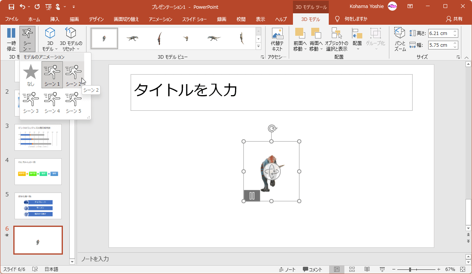The height and width of the screenshot is (274, 472).
Task: Choose なし star to remove animation
Action: coord(31,75)
